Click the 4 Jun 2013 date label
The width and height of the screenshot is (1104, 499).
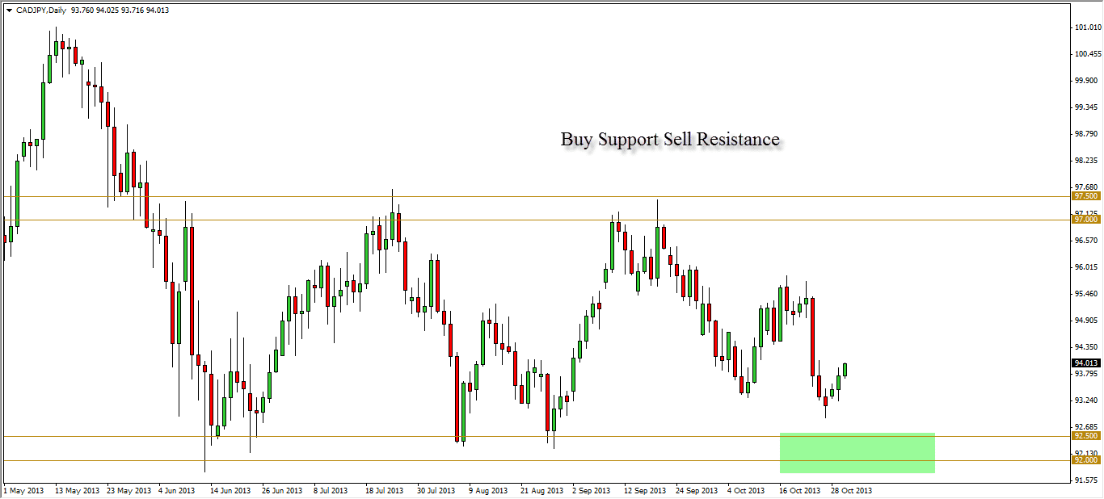[178, 491]
